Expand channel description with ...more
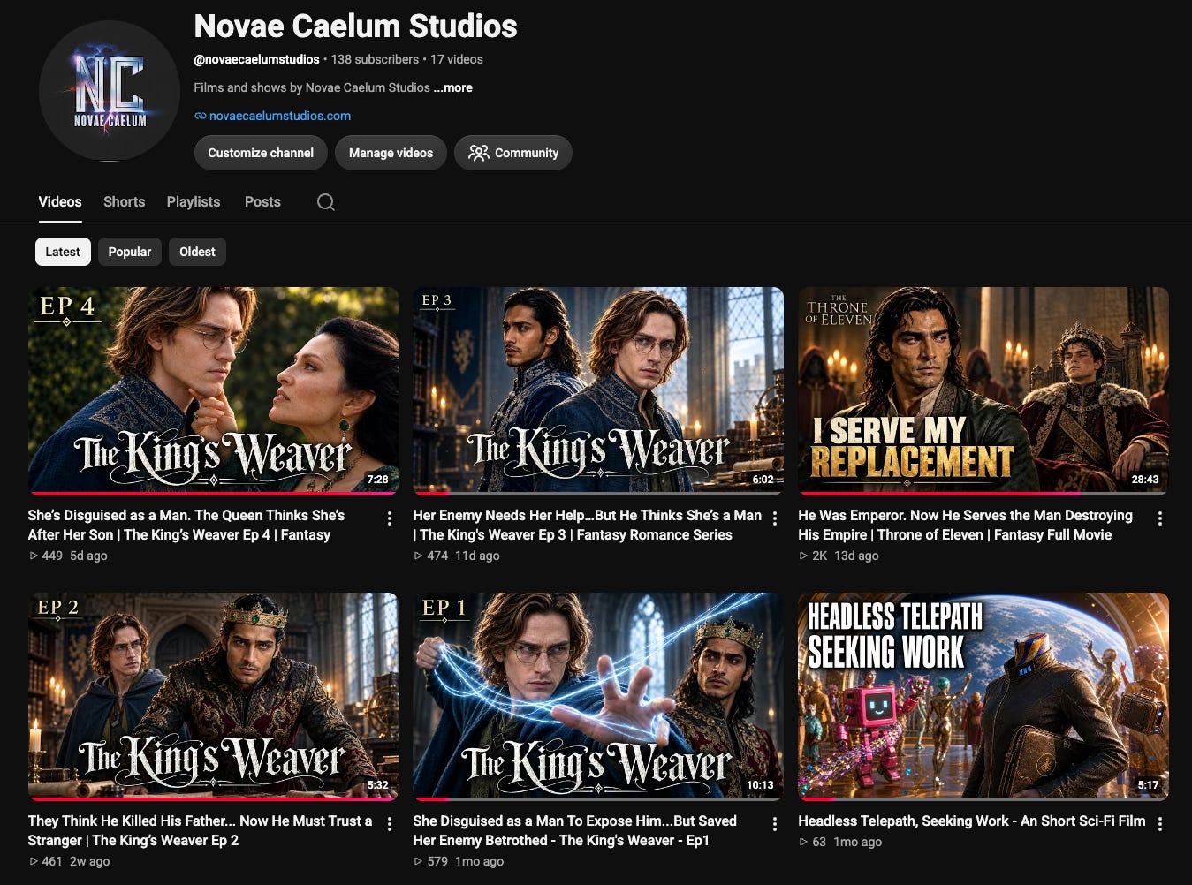 point(453,87)
